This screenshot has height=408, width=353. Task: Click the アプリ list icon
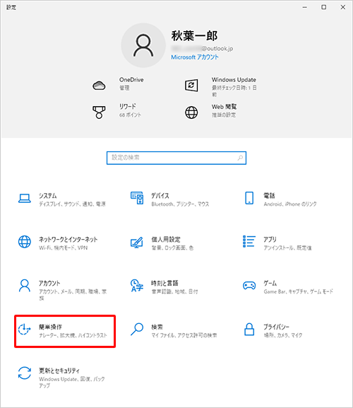coord(249,241)
